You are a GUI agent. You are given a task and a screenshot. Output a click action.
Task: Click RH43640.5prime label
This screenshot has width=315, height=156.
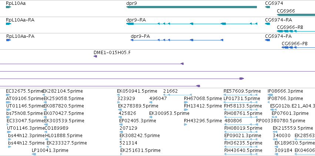[243, 150]
